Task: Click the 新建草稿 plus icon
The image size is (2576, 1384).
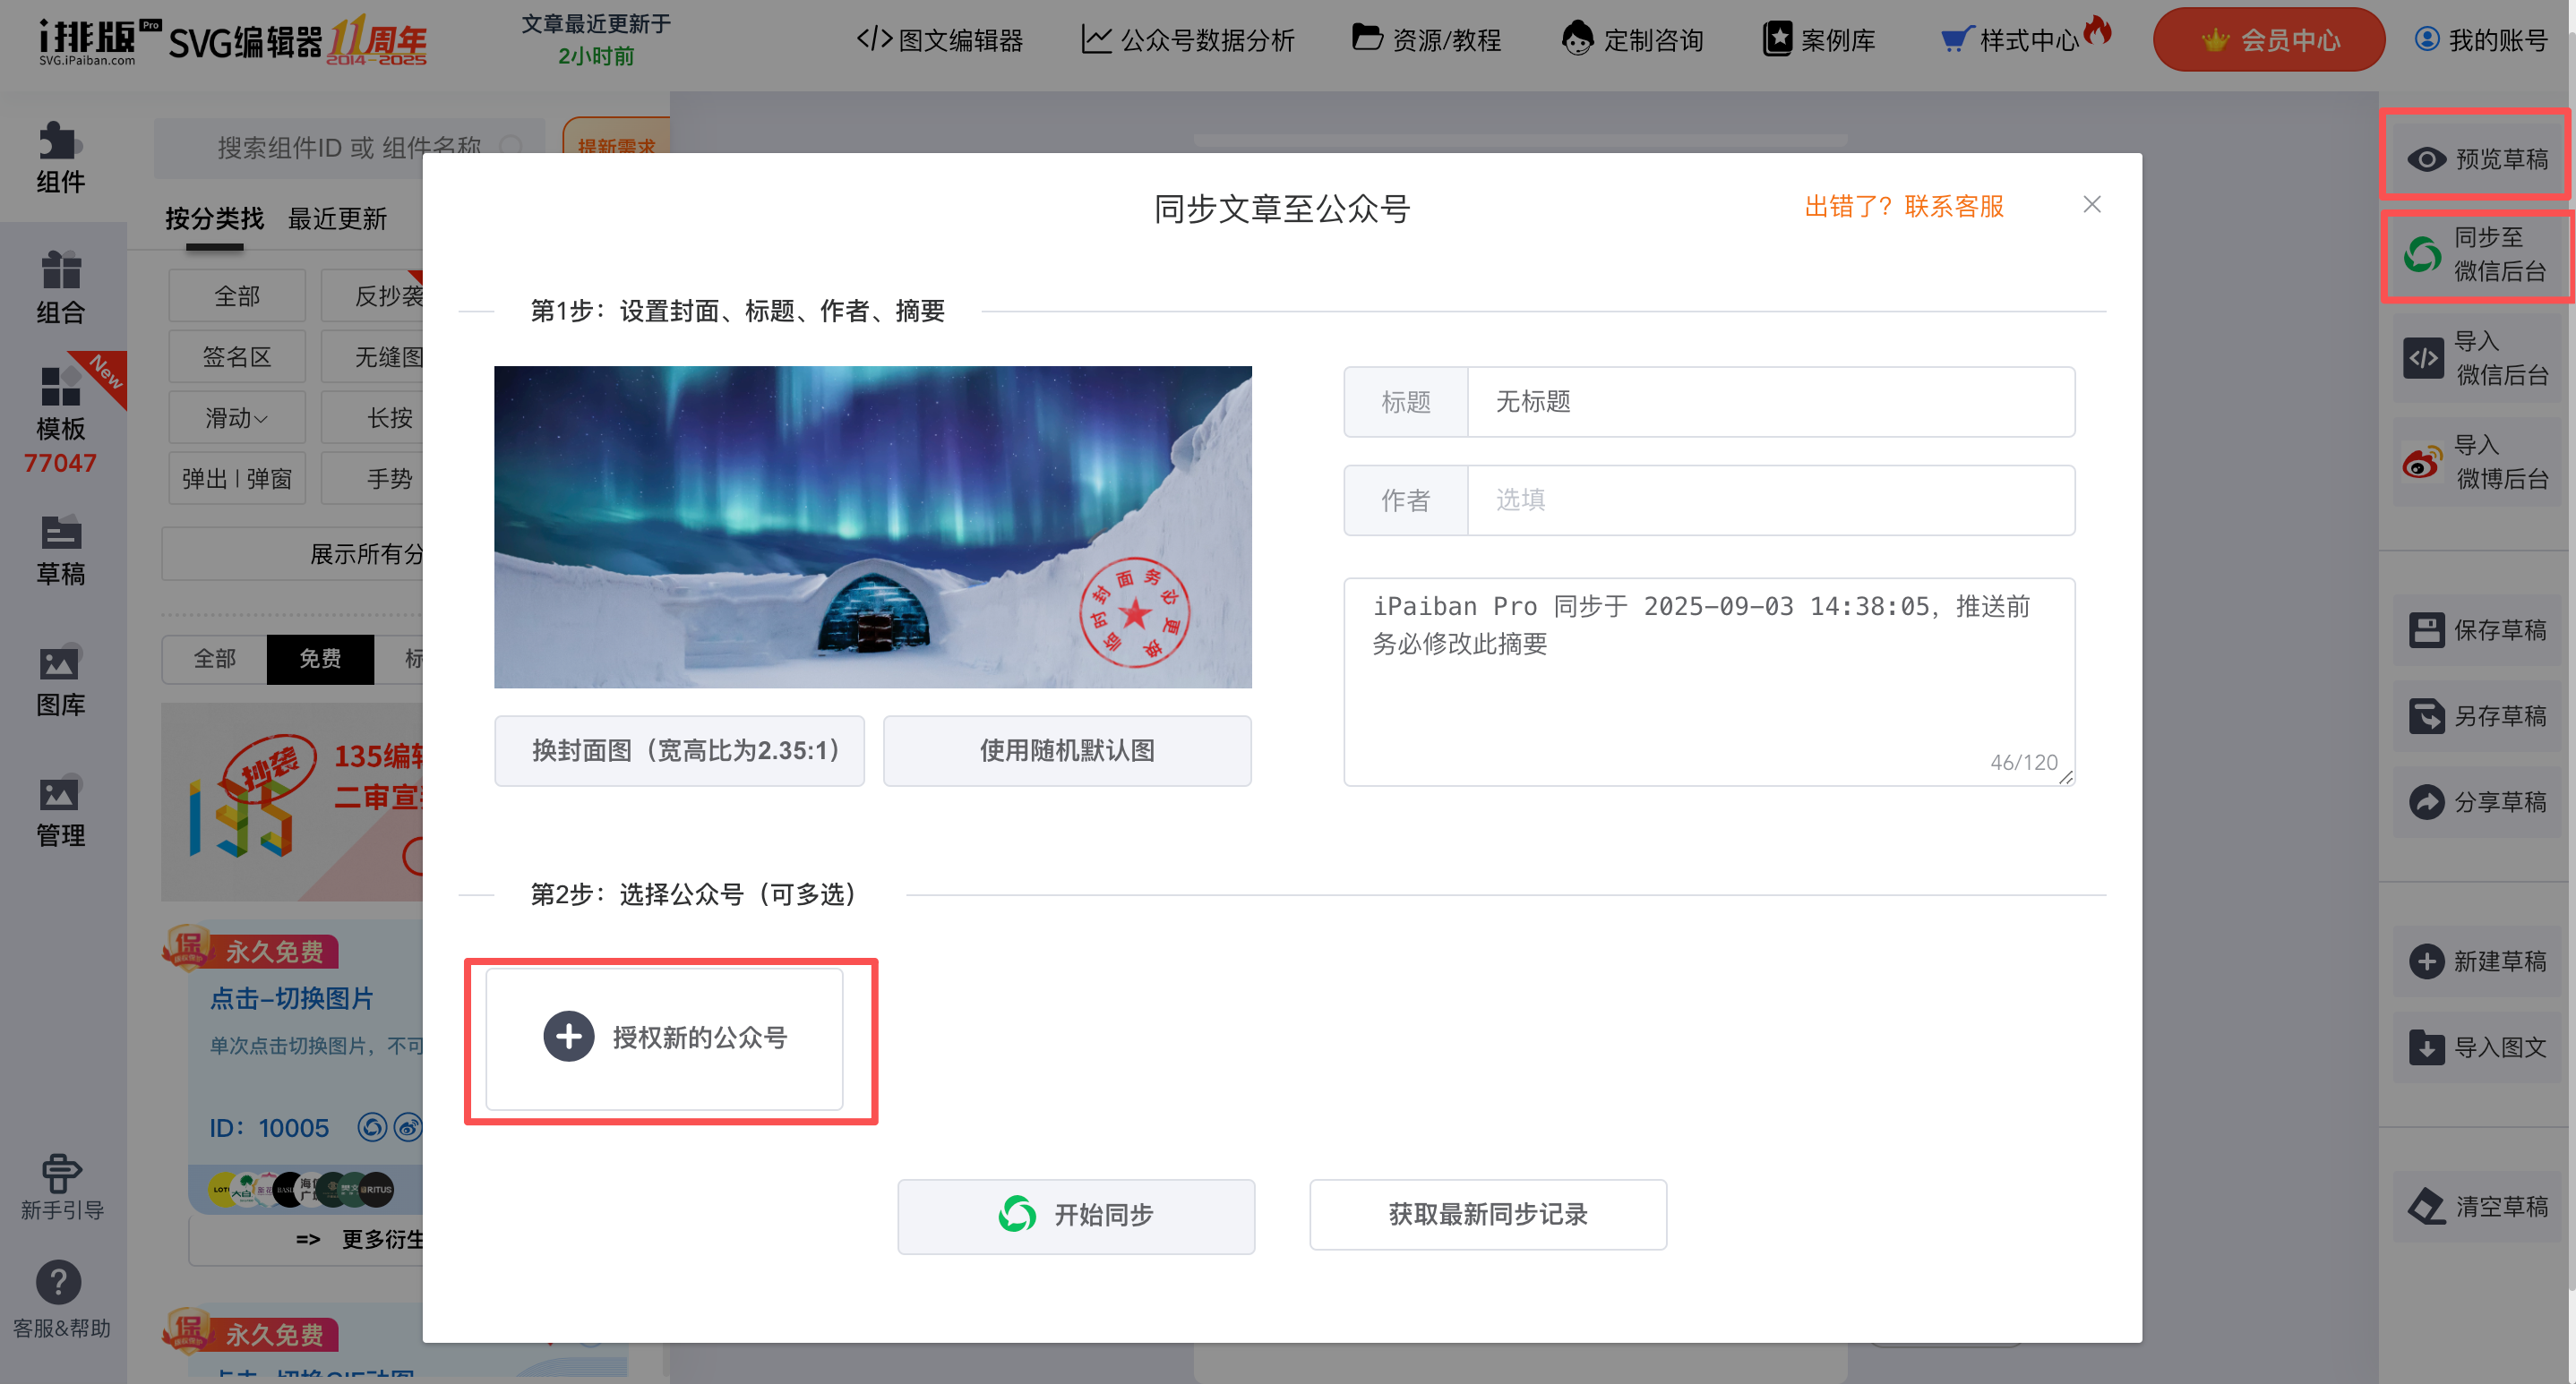Action: point(2426,961)
